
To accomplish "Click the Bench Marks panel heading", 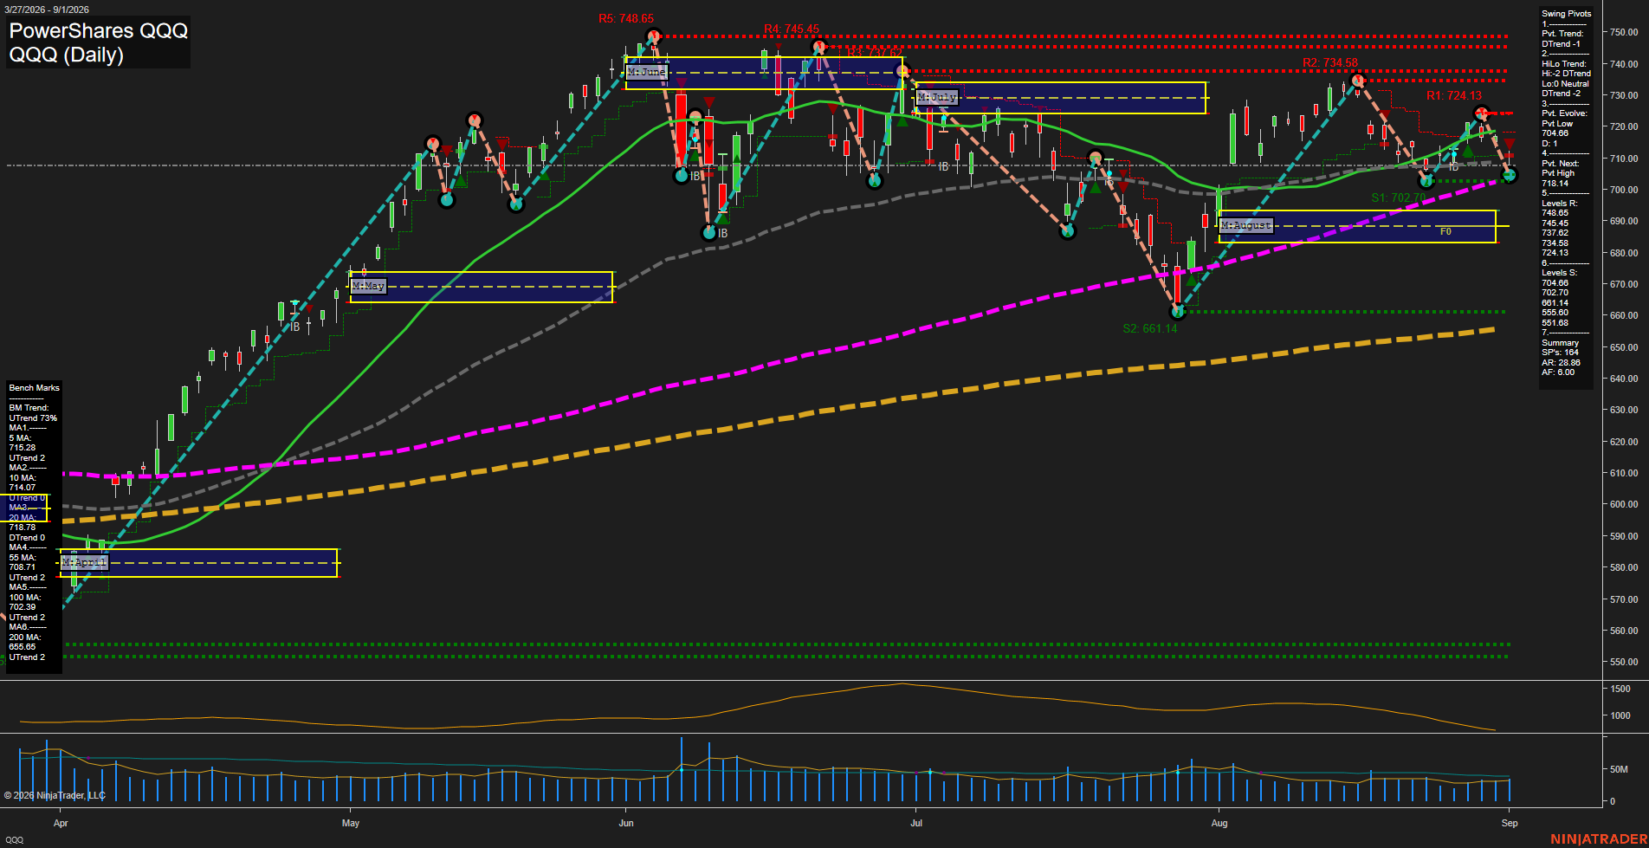I will tap(34, 388).
